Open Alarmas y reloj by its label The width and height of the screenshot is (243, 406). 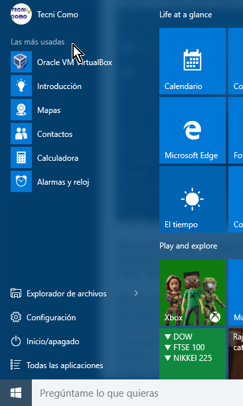pyautogui.click(x=63, y=182)
